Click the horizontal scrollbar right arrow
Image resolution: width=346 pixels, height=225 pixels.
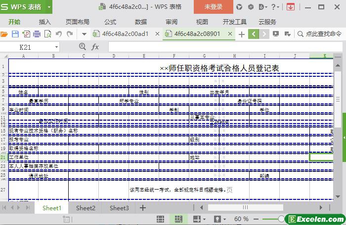[x=321, y=207]
